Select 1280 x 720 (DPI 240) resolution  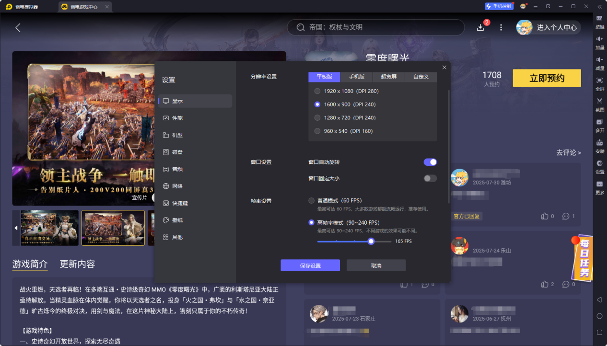click(x=317, y=118)
